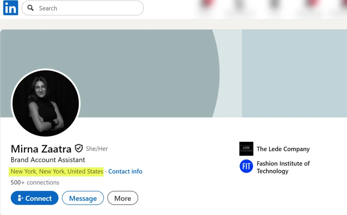The height and width of the screenshot is (215, 347).
Task: Open The Lede Company logo icon
Action: pos(246,149)
